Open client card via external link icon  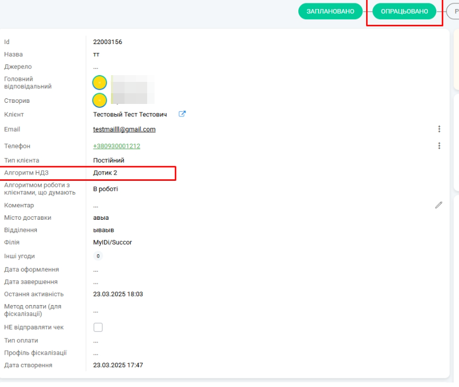click(x=182, y=114)
